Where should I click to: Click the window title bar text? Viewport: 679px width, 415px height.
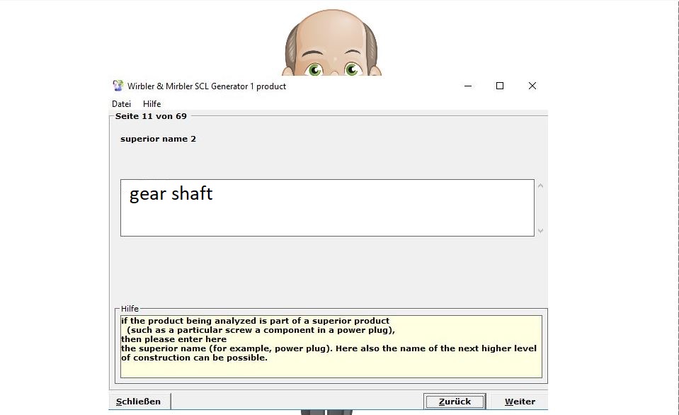pyautogui.click(x=207, y=86)
